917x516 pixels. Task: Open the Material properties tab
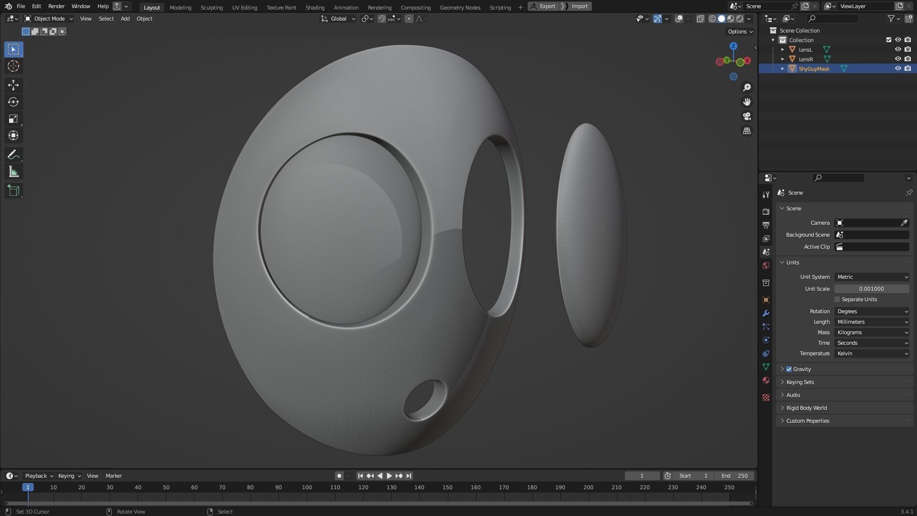coord(766,380)
